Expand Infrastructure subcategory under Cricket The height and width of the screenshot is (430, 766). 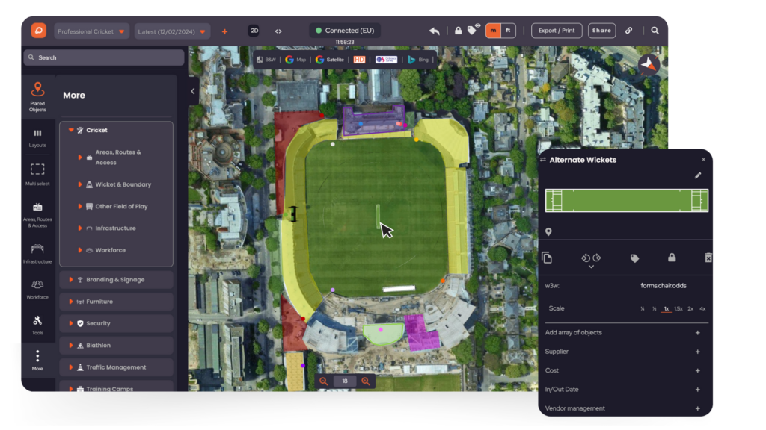point(79,228)
